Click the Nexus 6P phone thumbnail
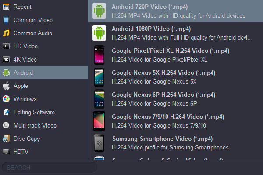 point(99,99)
